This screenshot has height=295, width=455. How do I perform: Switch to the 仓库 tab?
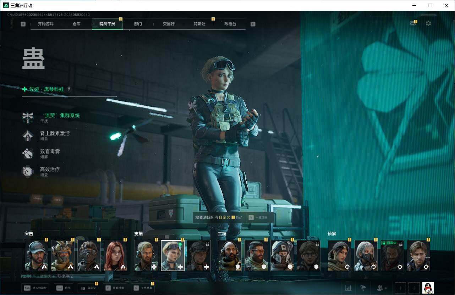(77, 24)
